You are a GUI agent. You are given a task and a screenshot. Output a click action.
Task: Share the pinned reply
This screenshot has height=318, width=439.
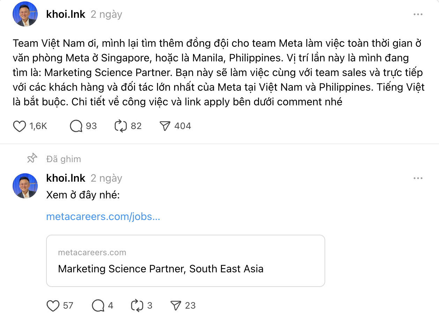click(x=176, y=305)
